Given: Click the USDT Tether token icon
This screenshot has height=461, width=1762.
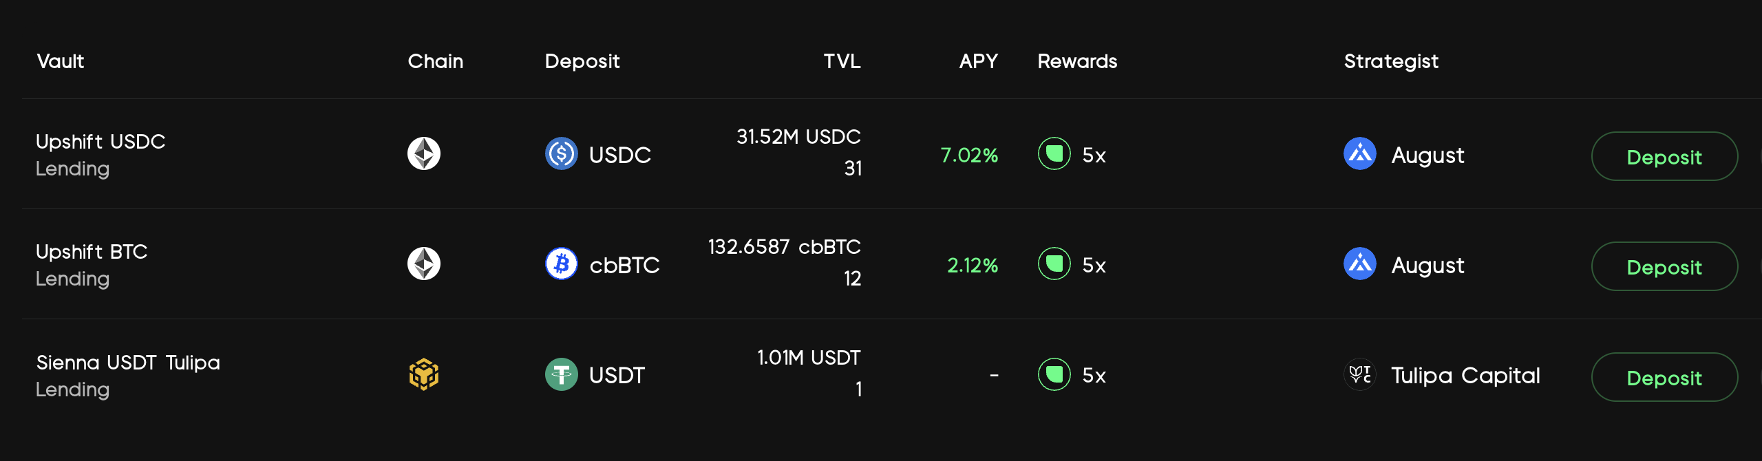Looking at the screenshot, I should 562,374.
